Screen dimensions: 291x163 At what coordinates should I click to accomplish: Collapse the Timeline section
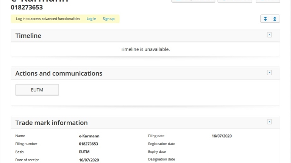coord(269,35)
